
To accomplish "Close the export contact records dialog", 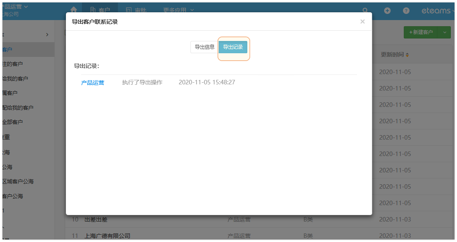I will tap(362, 22).
